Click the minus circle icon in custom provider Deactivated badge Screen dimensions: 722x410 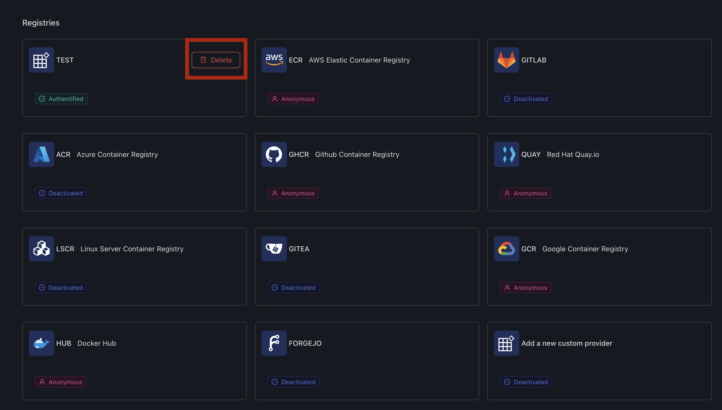point(507,382)
